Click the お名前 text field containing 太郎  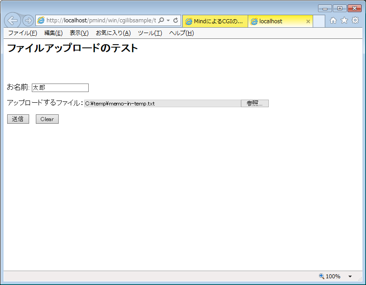(60, 88)
